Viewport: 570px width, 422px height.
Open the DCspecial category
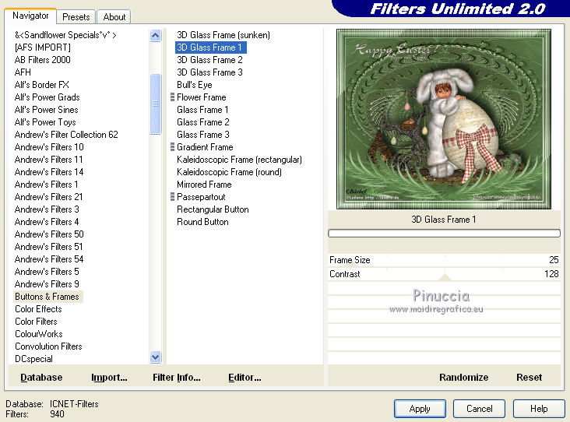pyautogui.click(x=33, y=359)
